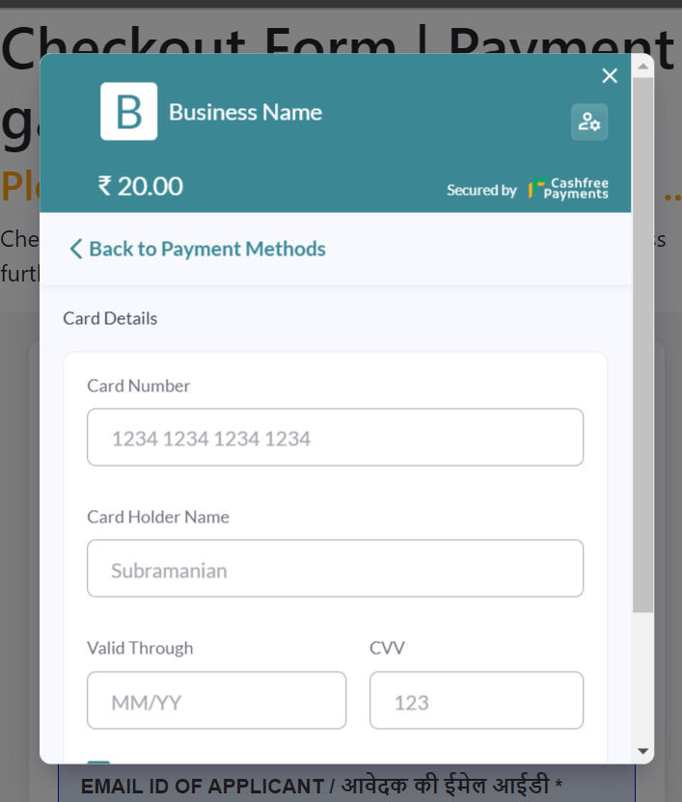Select the Card Details section header
This screenshot has width=682, height=802.
click(109, 318)
